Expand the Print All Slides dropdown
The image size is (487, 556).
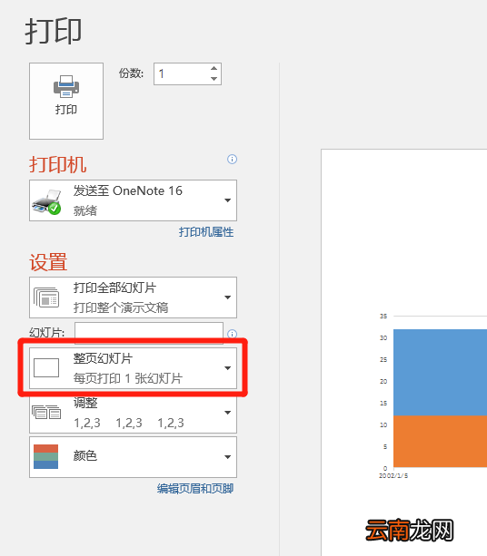click(x=133, y=298)
